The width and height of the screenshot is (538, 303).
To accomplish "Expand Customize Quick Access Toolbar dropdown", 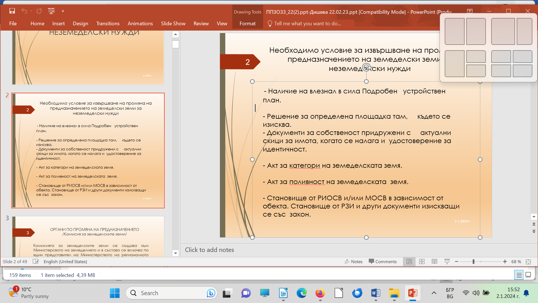I will point(63,11).
